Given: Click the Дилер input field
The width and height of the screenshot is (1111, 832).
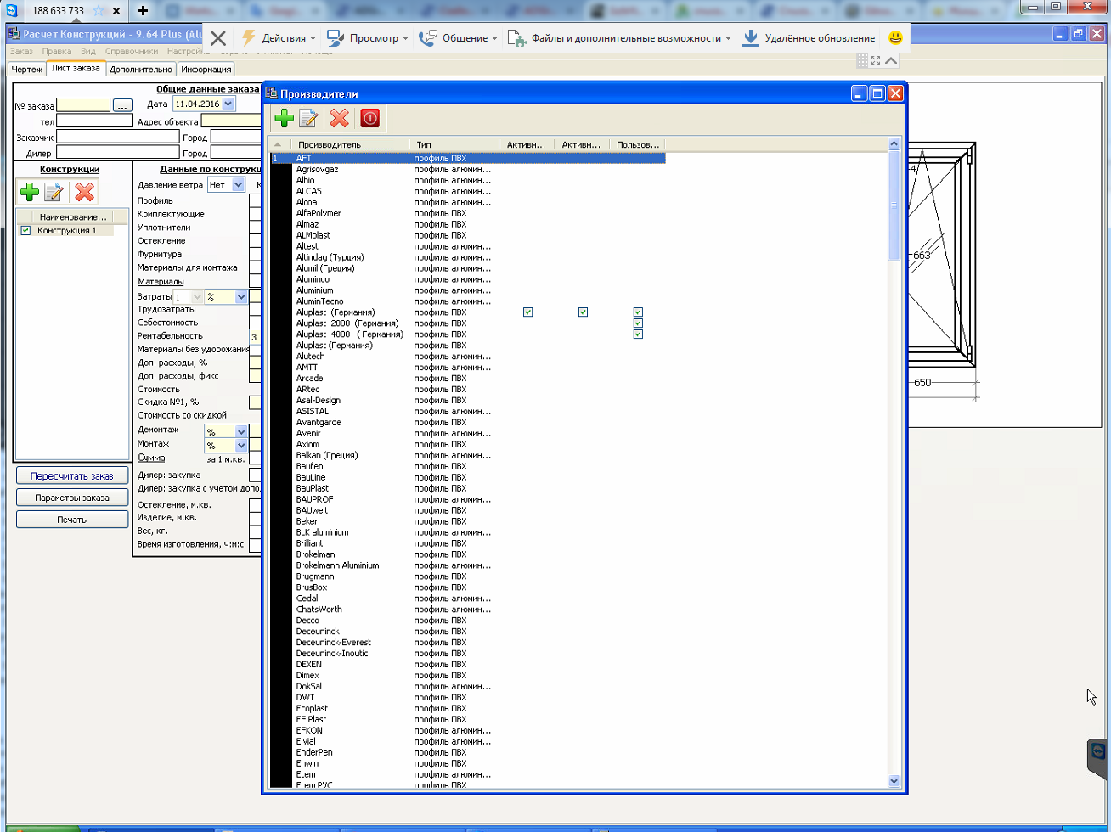Looking at the screenshot, I should pyautogui.click(x=118, y=153).
